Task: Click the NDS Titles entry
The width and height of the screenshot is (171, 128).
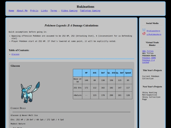Action: (x=148, y=53)
